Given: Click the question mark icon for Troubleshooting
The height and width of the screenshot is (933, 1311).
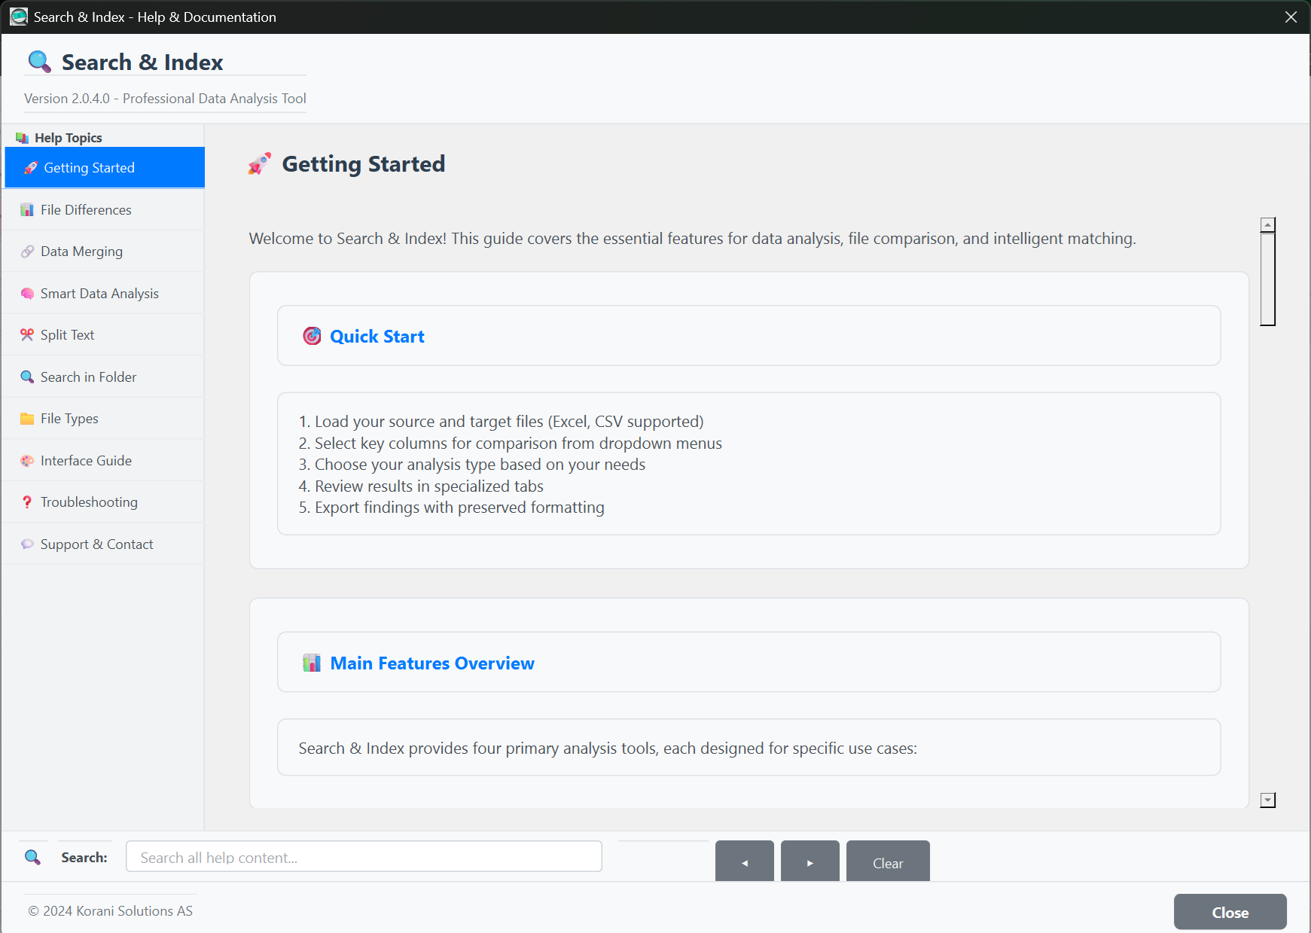Looking at the screenshot, I should (x=27, y=502).
